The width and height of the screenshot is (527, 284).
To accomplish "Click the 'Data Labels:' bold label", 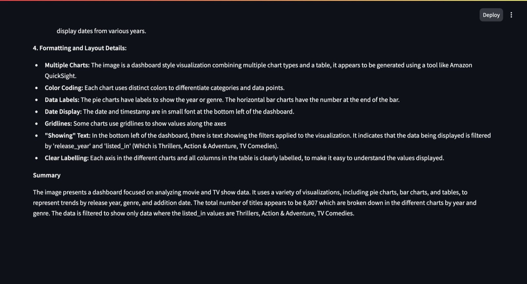I will coord(62,100).
